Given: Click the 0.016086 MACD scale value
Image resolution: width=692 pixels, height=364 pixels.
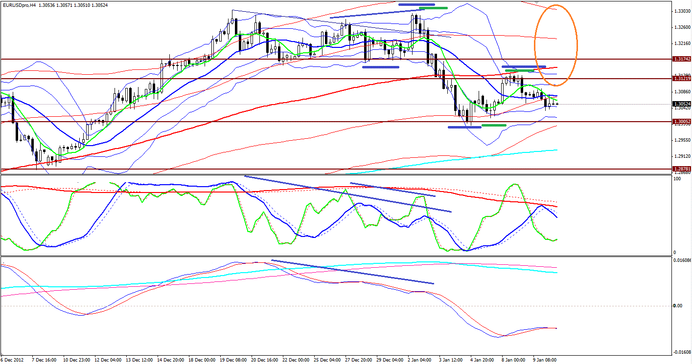Looking at the screenshot, I should coord(682,260).
